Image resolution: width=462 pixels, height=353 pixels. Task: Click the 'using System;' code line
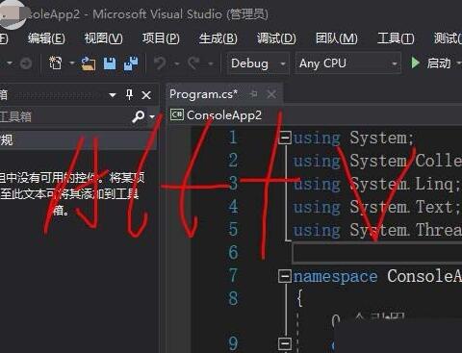(x=353, y=139)
